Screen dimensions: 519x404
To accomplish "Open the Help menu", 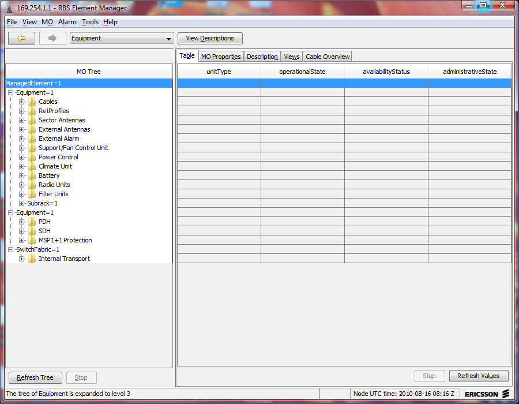I will coord(110,22).
